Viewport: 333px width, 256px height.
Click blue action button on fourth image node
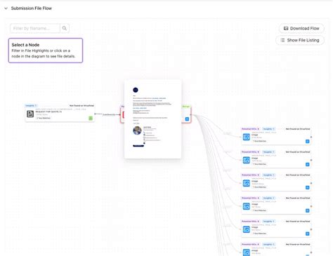[x=308, y=210]
